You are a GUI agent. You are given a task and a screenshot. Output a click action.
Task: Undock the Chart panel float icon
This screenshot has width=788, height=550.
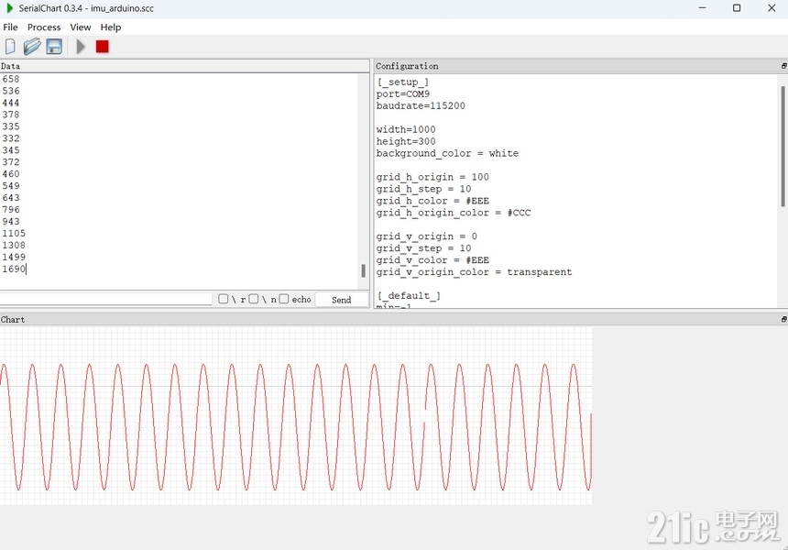tap(783, 319)
